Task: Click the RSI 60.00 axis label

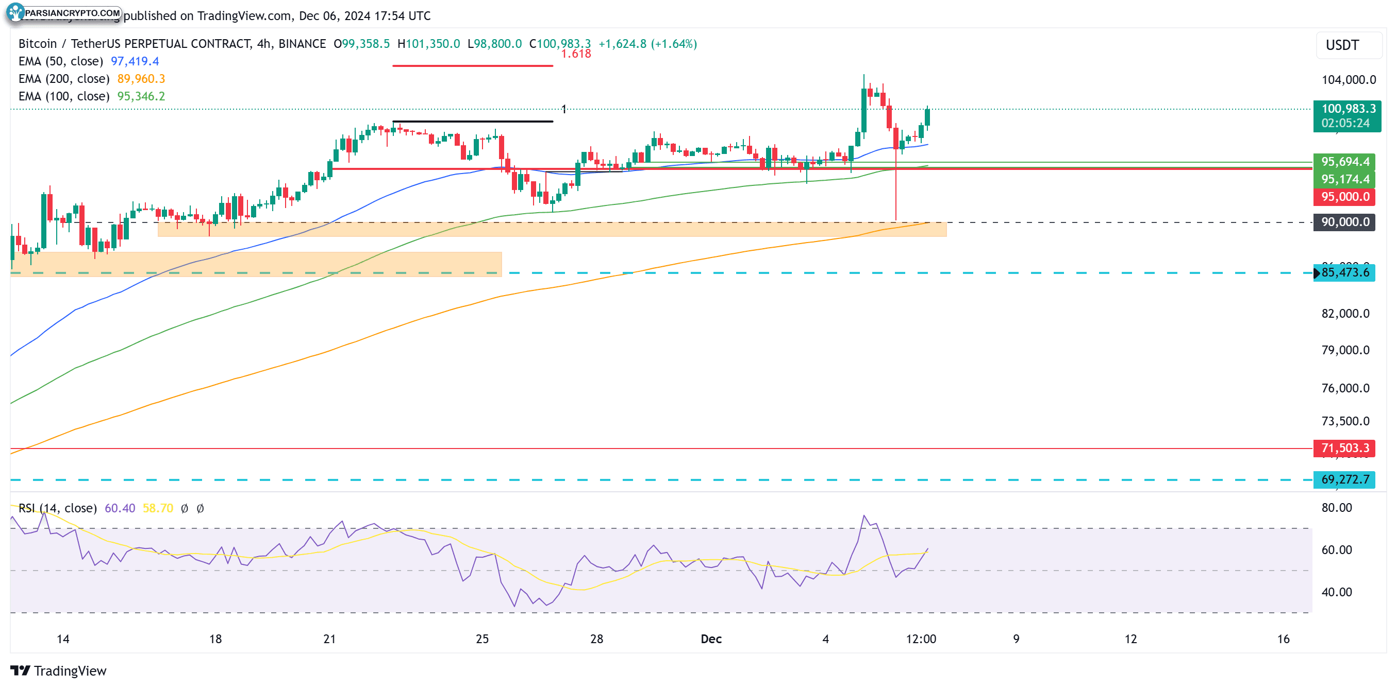Action: point(1337,550)
